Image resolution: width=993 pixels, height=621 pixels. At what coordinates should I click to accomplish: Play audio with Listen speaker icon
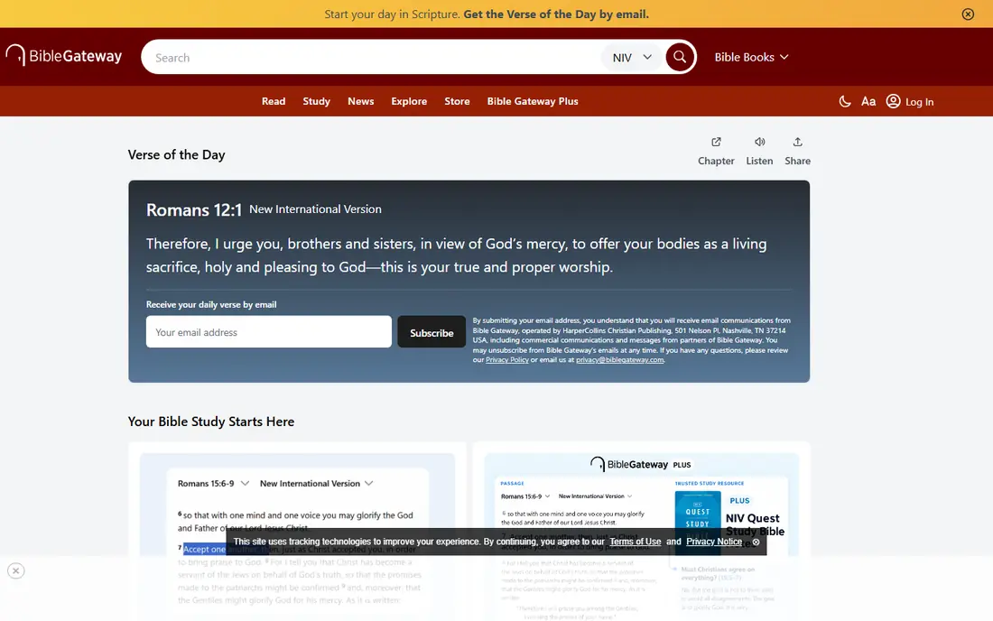pos(759,142)
